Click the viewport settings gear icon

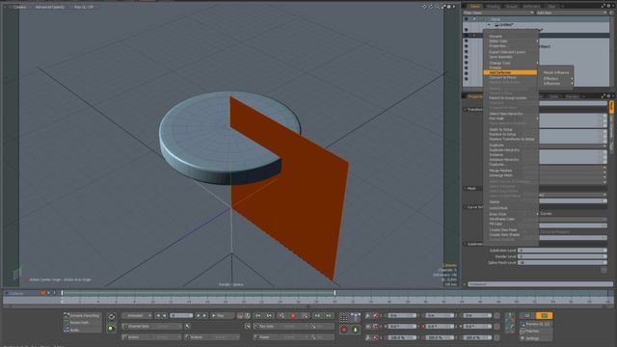[x=448, y=7]
